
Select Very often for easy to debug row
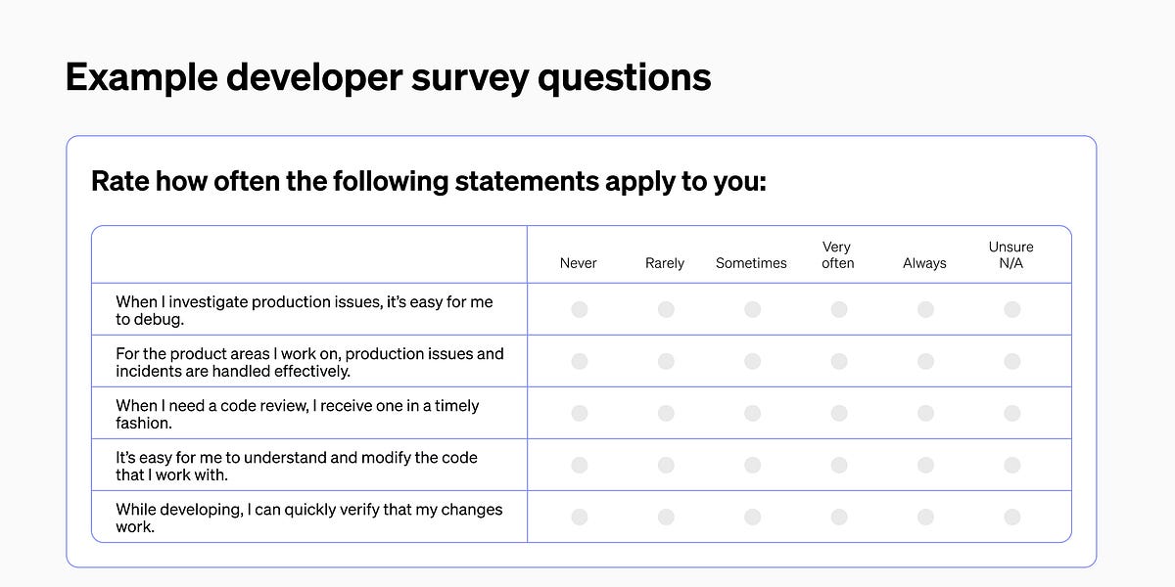click(839, 309)
